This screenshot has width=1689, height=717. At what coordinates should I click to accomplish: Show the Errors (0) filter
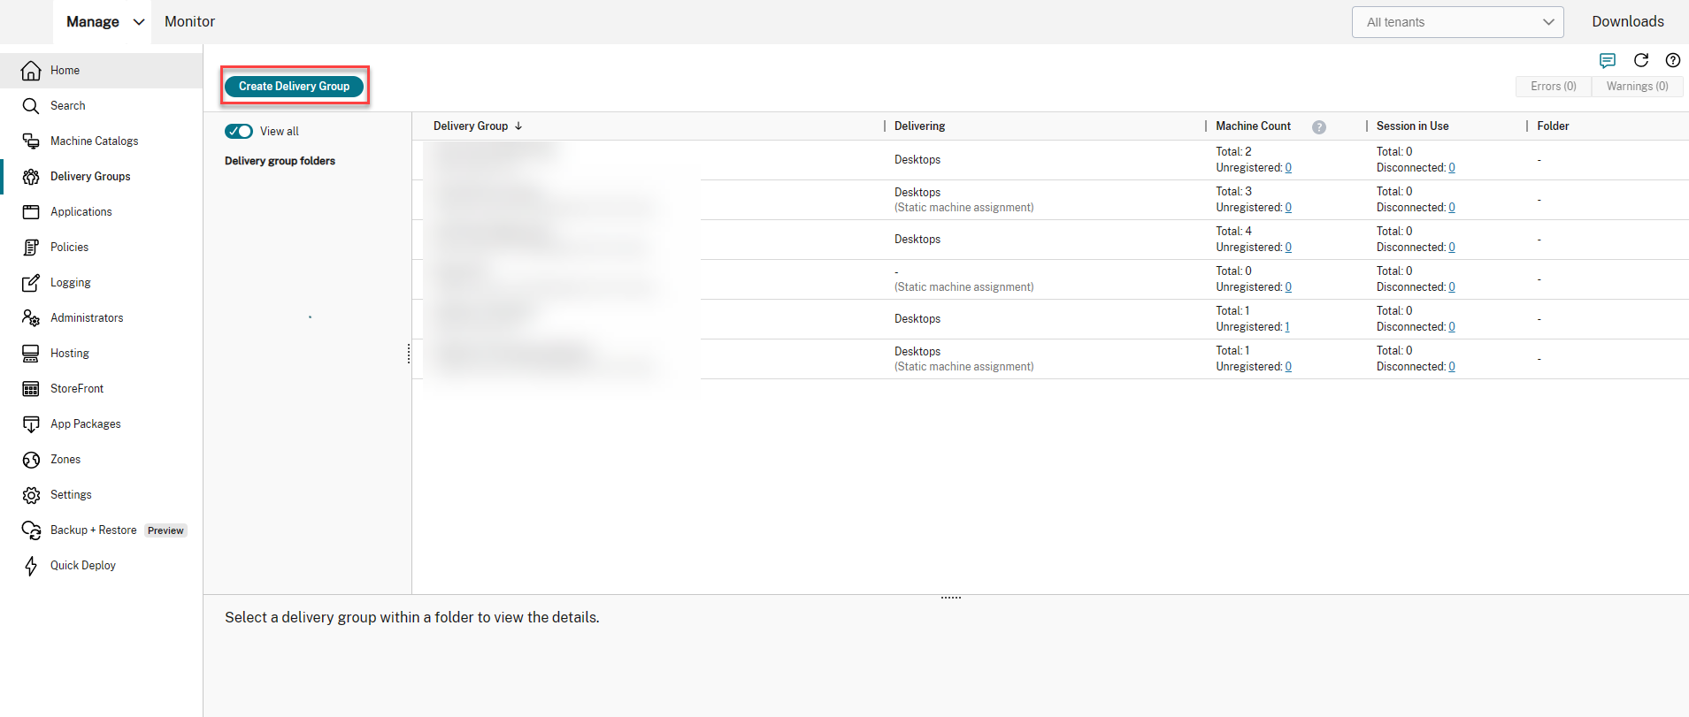pyautogui.click(x=1553, y=86)
